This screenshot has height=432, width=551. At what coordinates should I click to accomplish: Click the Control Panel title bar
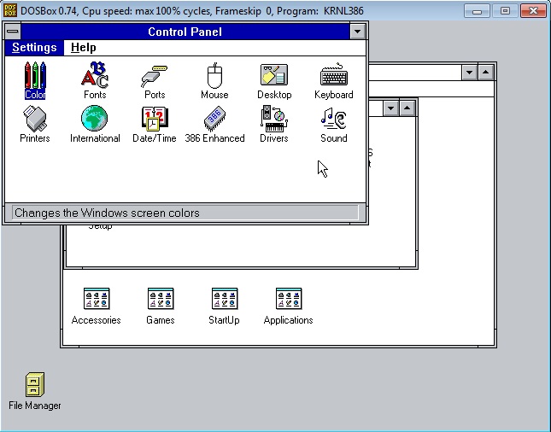click(x=185, y=32)
